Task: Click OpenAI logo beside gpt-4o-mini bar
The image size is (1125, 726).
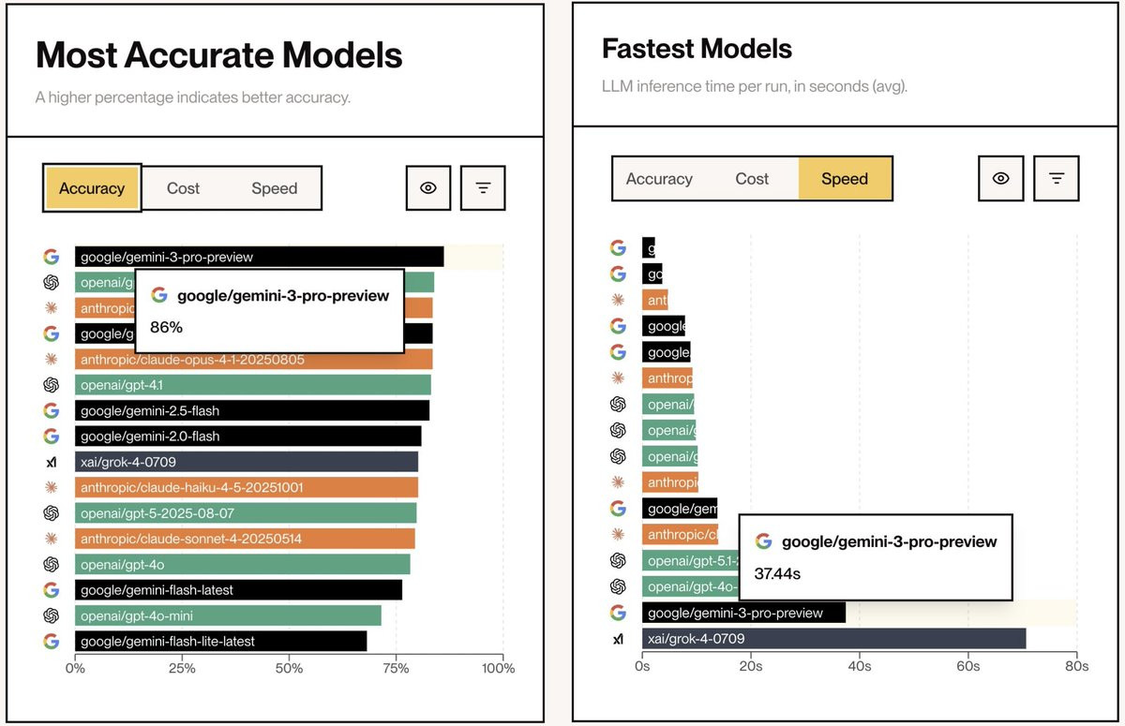Action: [52, 615]
